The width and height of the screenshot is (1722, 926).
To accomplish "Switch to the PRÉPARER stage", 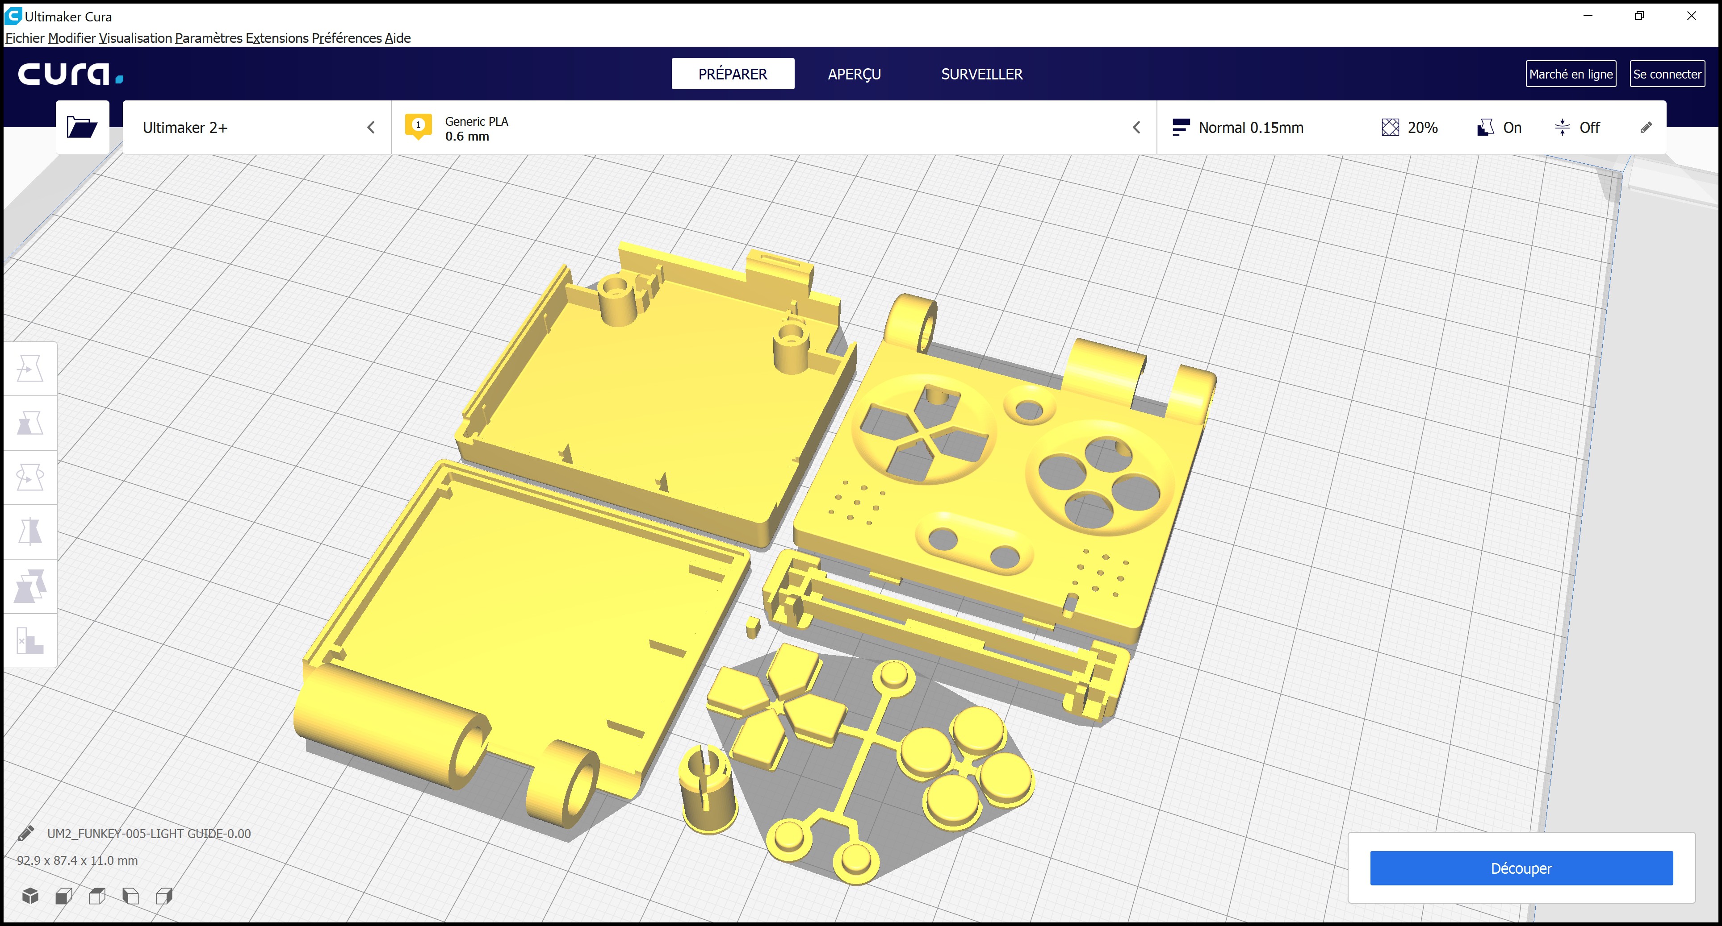I will click(733, 74).
